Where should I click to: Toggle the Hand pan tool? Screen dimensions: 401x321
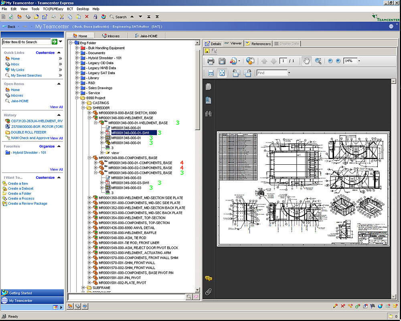(306, 61)
